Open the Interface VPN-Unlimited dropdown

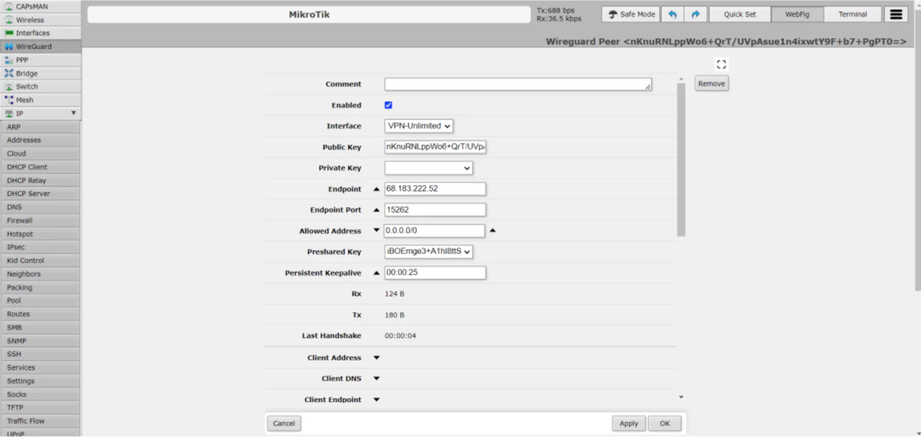click(418, 126)
